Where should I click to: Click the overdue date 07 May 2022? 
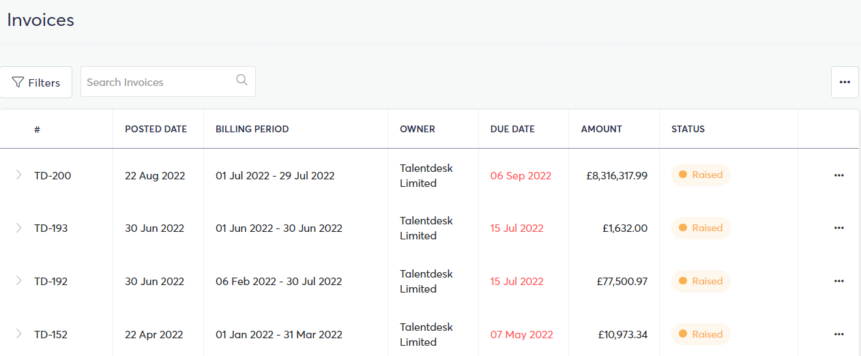coord(522,335)
